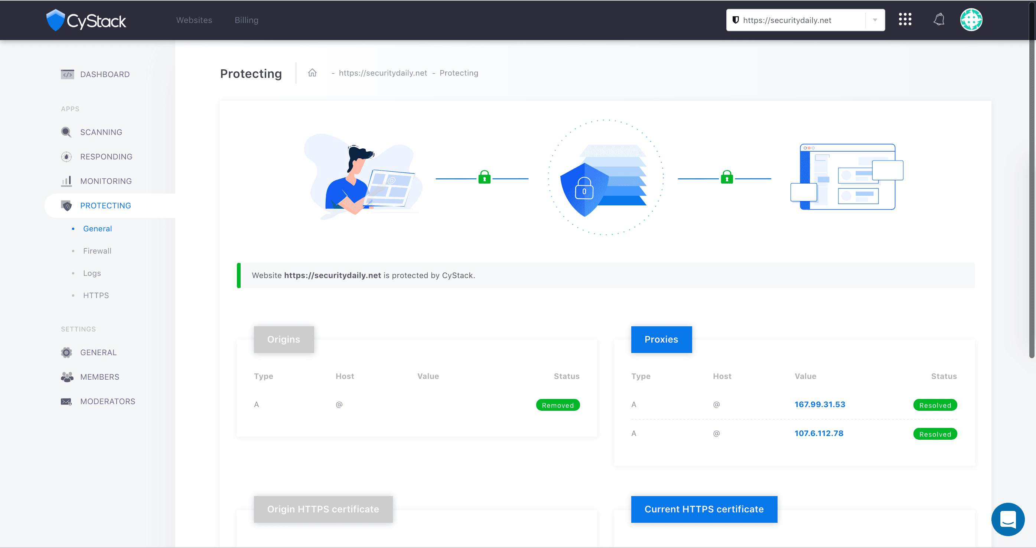
Task: Click the central blue shield illustration
Action: [x=584, y=189]
